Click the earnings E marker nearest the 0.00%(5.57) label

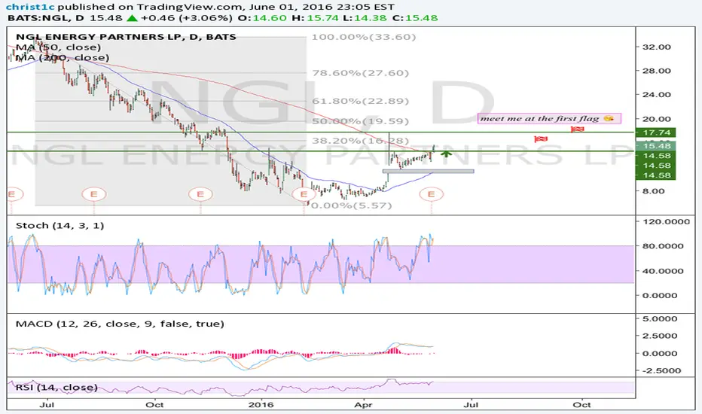pyautogui.click(x=304, y=194)
